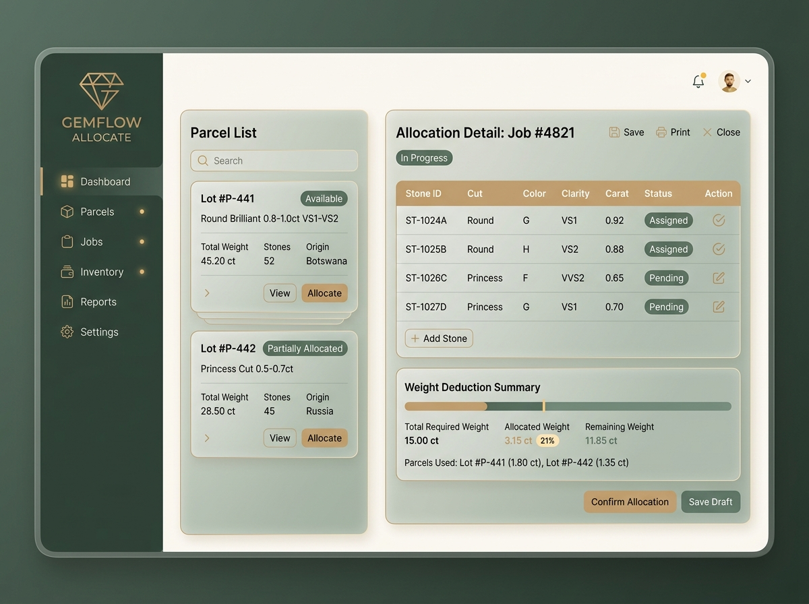Click the magnifier icon in search box
The height and width of the screenshot is (604, 809).
[203, 160]
